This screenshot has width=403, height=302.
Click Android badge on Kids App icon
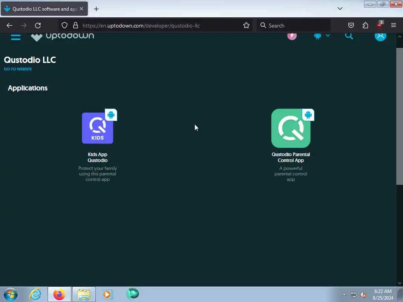click(111, 115)
